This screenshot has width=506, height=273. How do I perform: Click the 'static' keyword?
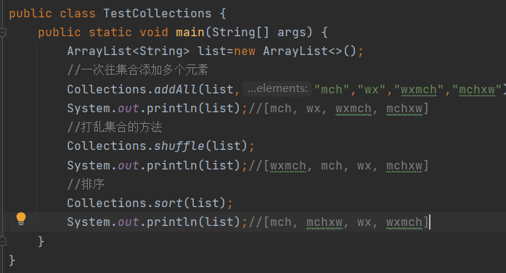pos(110,32)
